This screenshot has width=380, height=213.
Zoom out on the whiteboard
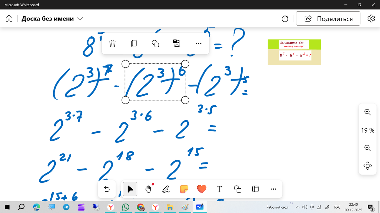[x=367, y=148]
